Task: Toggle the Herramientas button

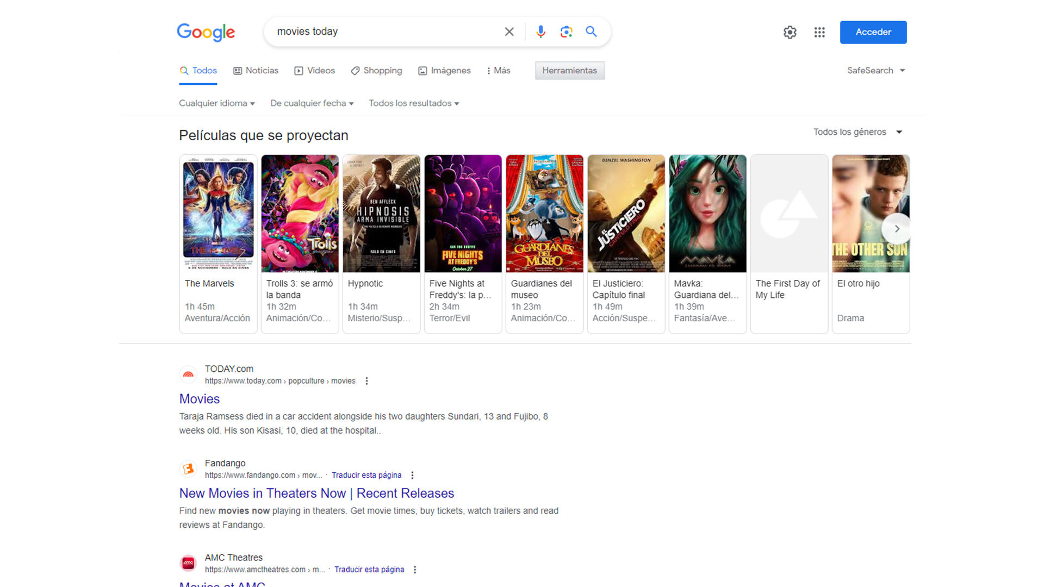Action: click(x=569, y=71)
